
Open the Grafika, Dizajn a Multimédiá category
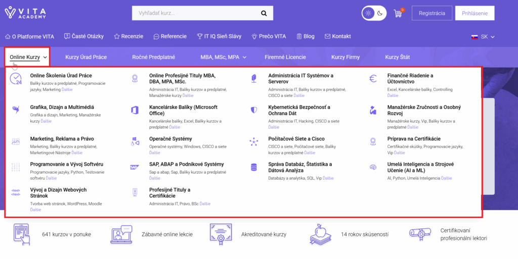(62, 107)
